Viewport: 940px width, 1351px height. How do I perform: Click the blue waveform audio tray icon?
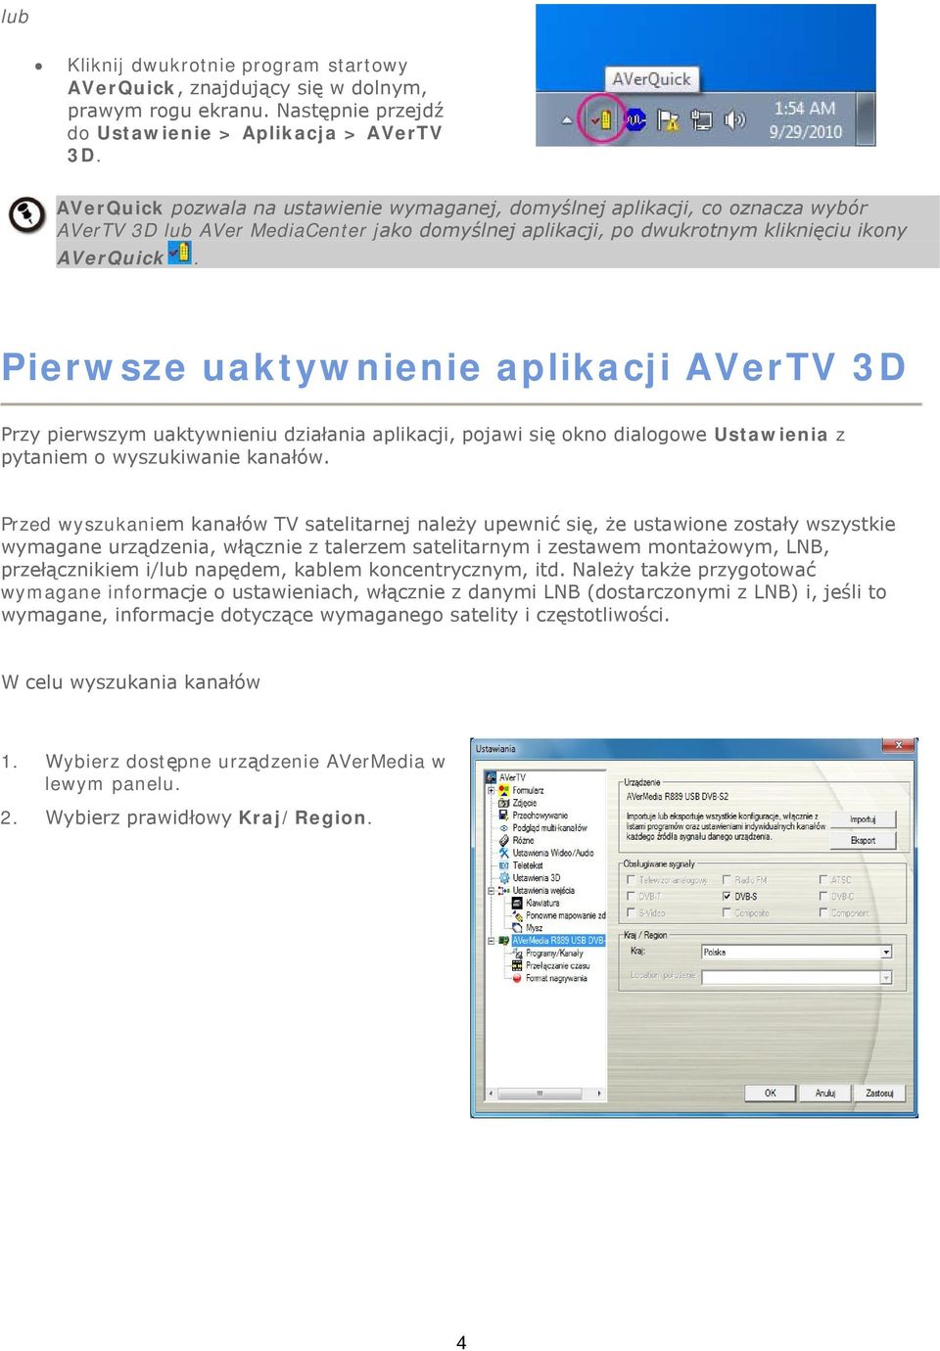point(635,120)
